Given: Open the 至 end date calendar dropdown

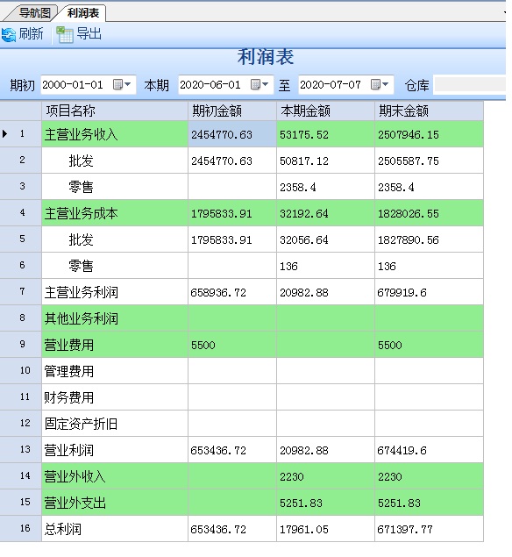Looking at the screenshot, I should click(x=380, y=84).
